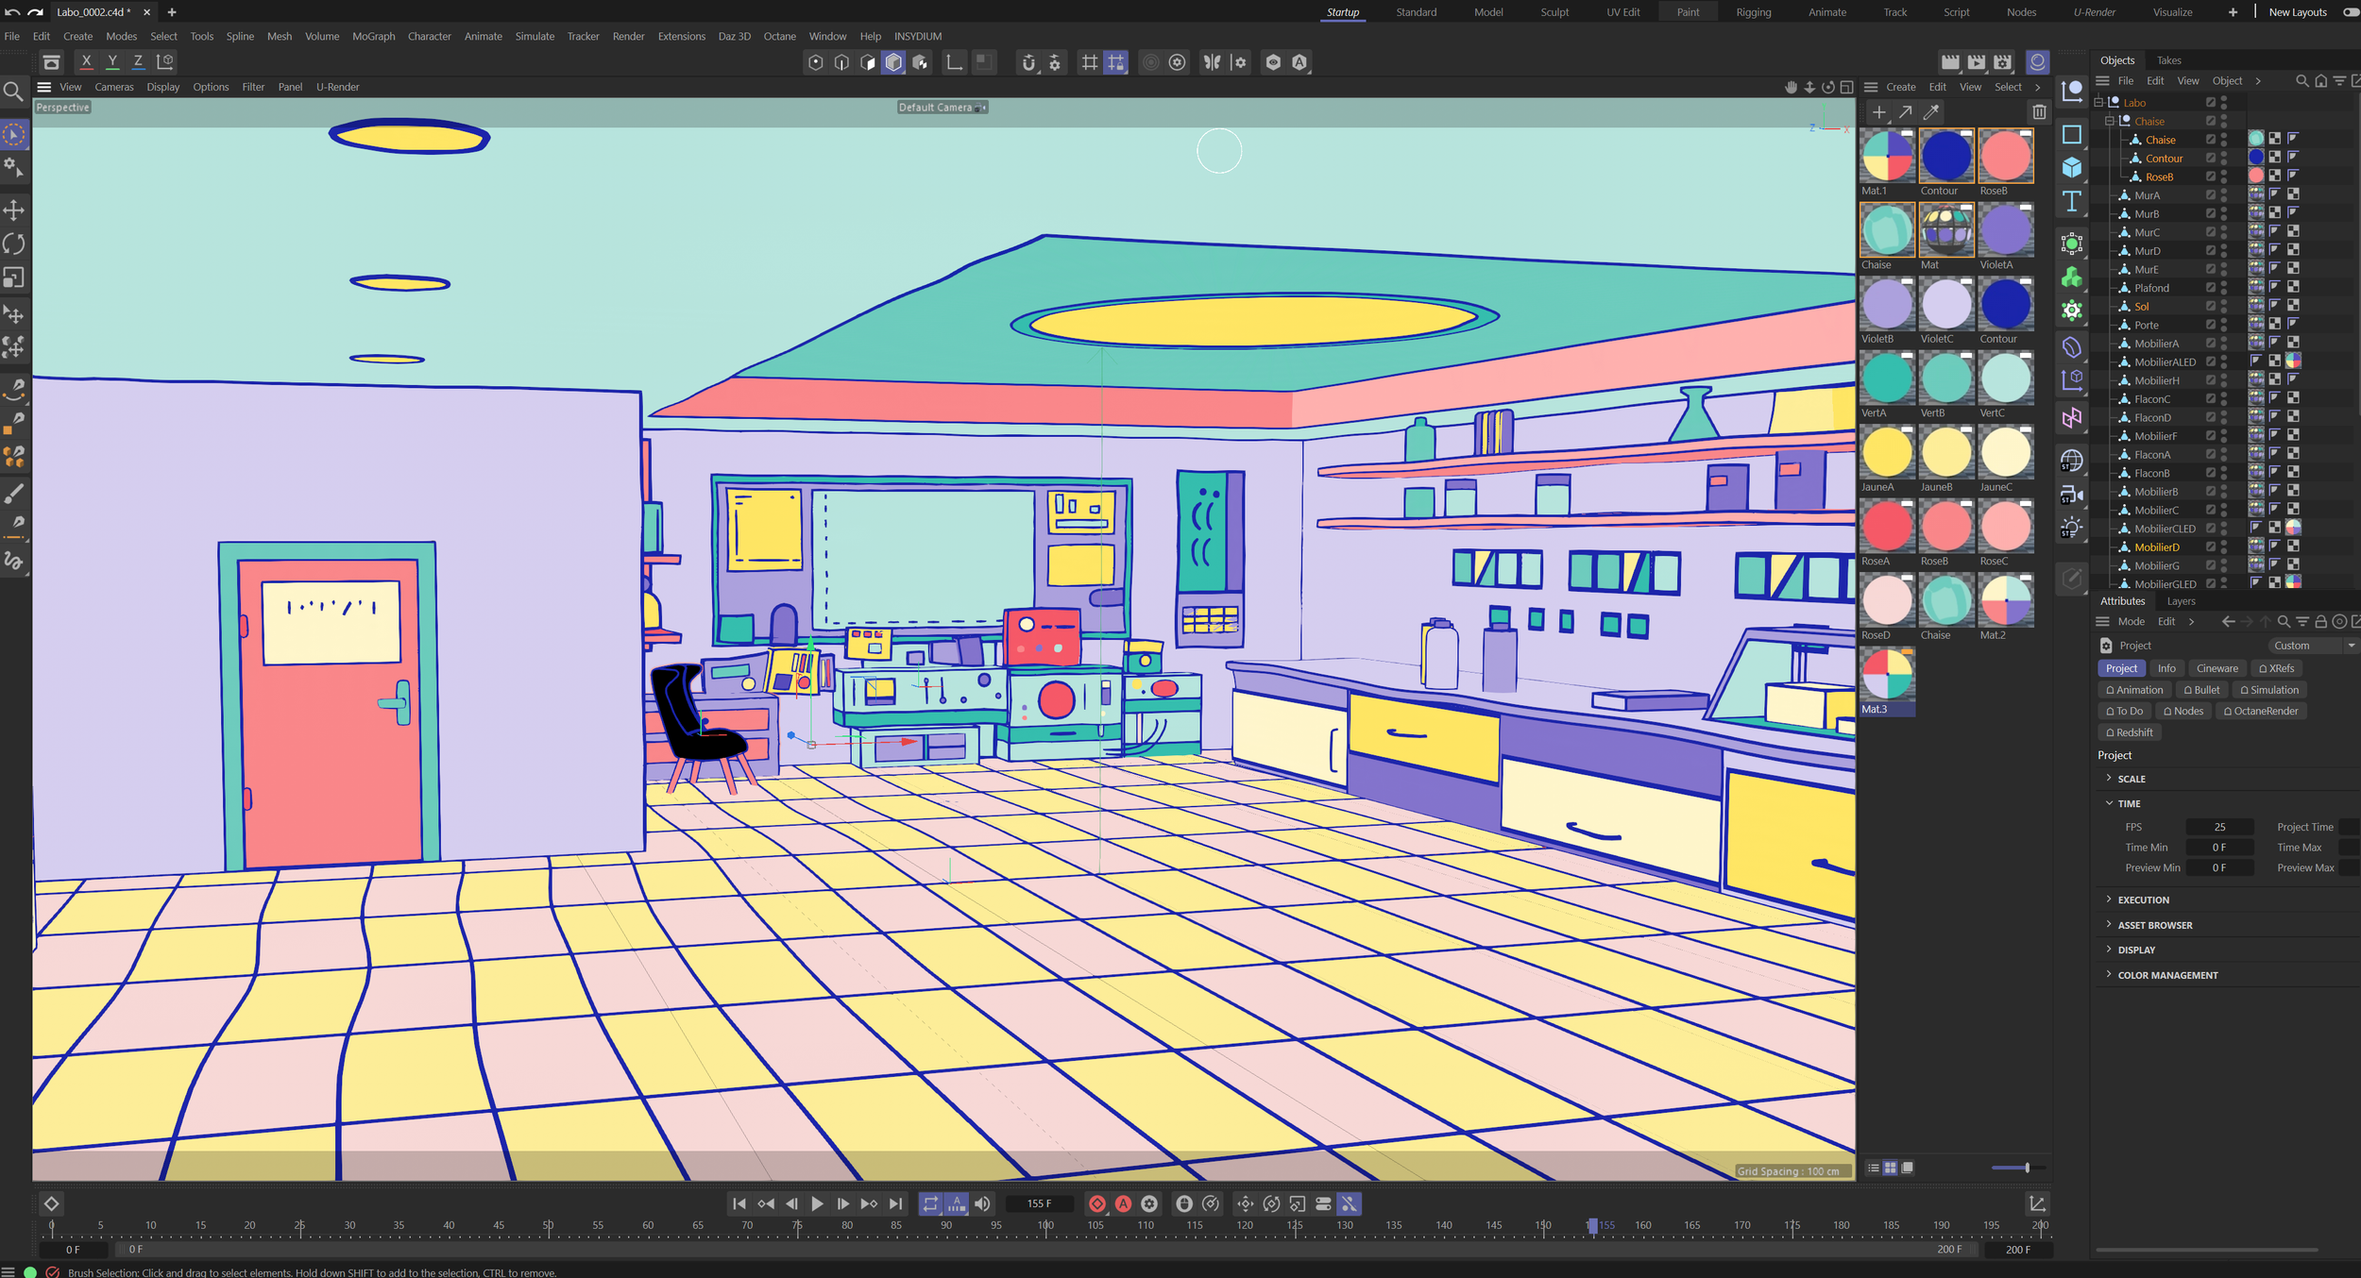
Task: Toggle sound playback speaker icon
Action: click(x=982, y=1203)
